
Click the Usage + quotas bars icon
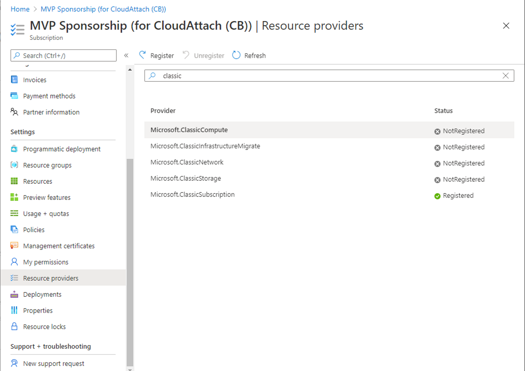[14, 214]
